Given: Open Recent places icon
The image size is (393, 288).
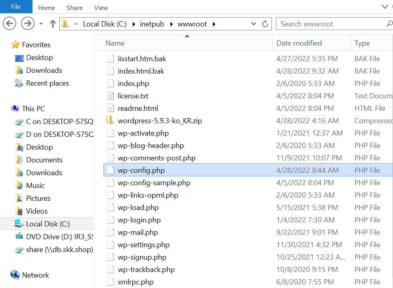Looking at the screenshot, I should (x=19, y=83).
